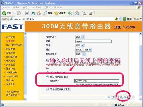Click the green Back arrow icon
Viewport: 143px width, 107px height.
point(4,13)
